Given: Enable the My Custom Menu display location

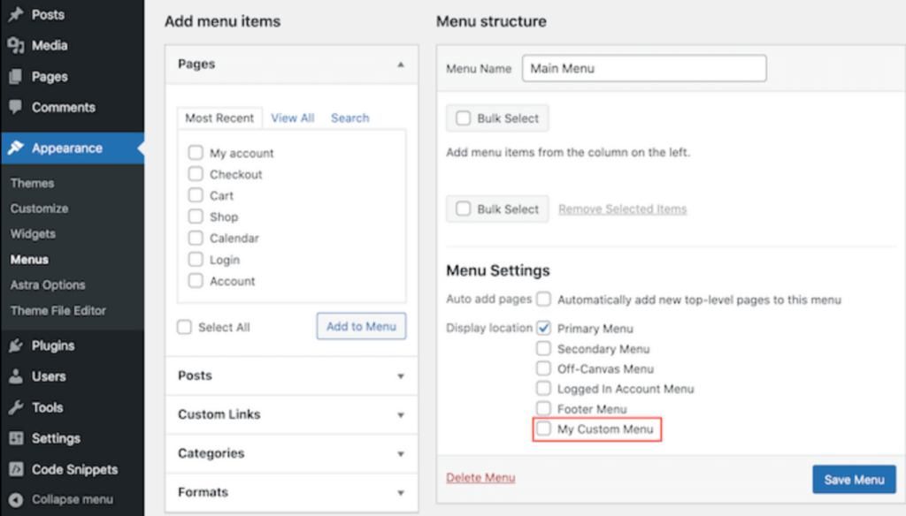Looking at the screenshot, I should pos(543,429).
